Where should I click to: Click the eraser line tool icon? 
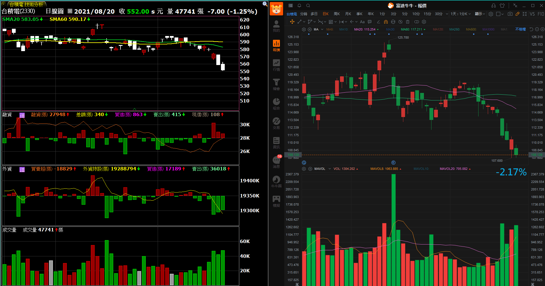click(x=378, y=22)
